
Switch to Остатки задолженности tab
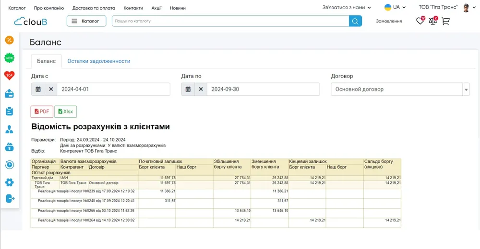point(99,61)
